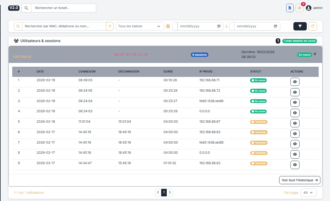Open the start date calendar picker icon

click(219, 26)
